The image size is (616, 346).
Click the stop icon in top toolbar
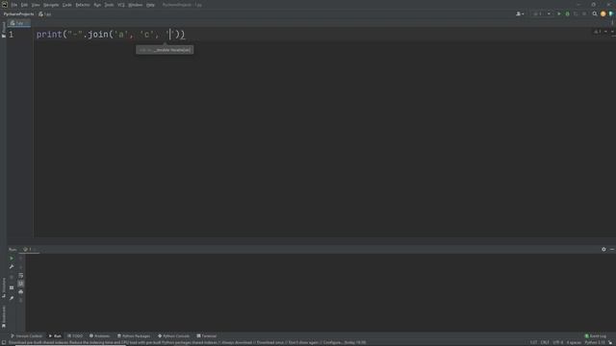pos(584,14)
